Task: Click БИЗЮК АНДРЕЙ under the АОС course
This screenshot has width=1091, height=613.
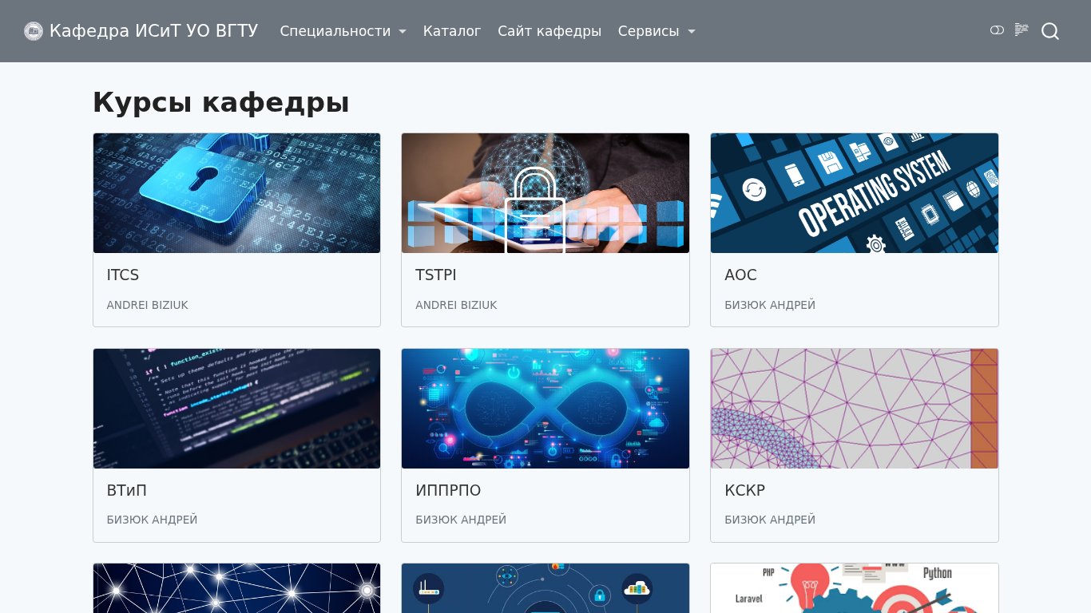Action: tap(770, 305)
